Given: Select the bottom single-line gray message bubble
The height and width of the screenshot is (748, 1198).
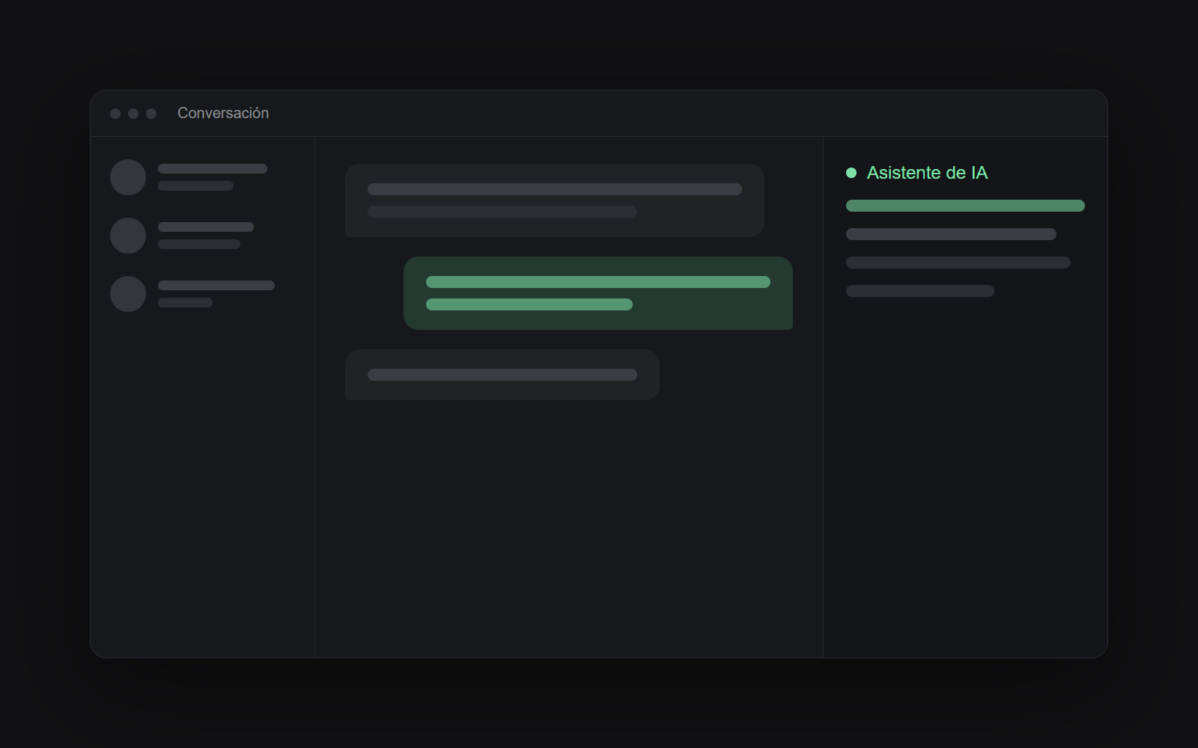Looking at the screenshot, I should pyautogui.click(x=502, y=375).
